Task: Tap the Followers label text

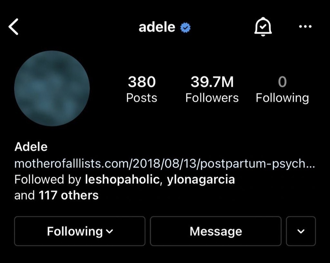Action: 212,98
